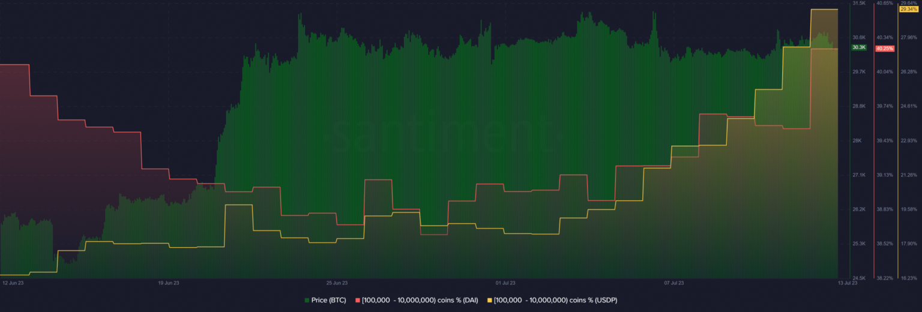Click the 12 Jun 23 date label
Image resolution: width=922 pixels, height=312 pixels.
point(13,282)
